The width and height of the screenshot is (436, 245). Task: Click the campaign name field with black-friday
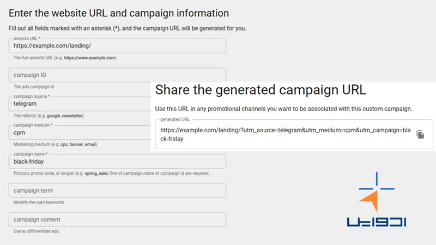click(x=117, y=161)
